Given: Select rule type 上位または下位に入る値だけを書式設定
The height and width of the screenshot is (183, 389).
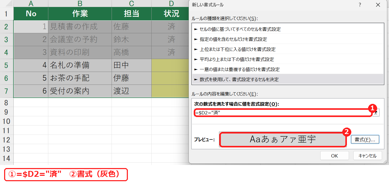Looking at the screenshot, I should click(x=287, y=49).
